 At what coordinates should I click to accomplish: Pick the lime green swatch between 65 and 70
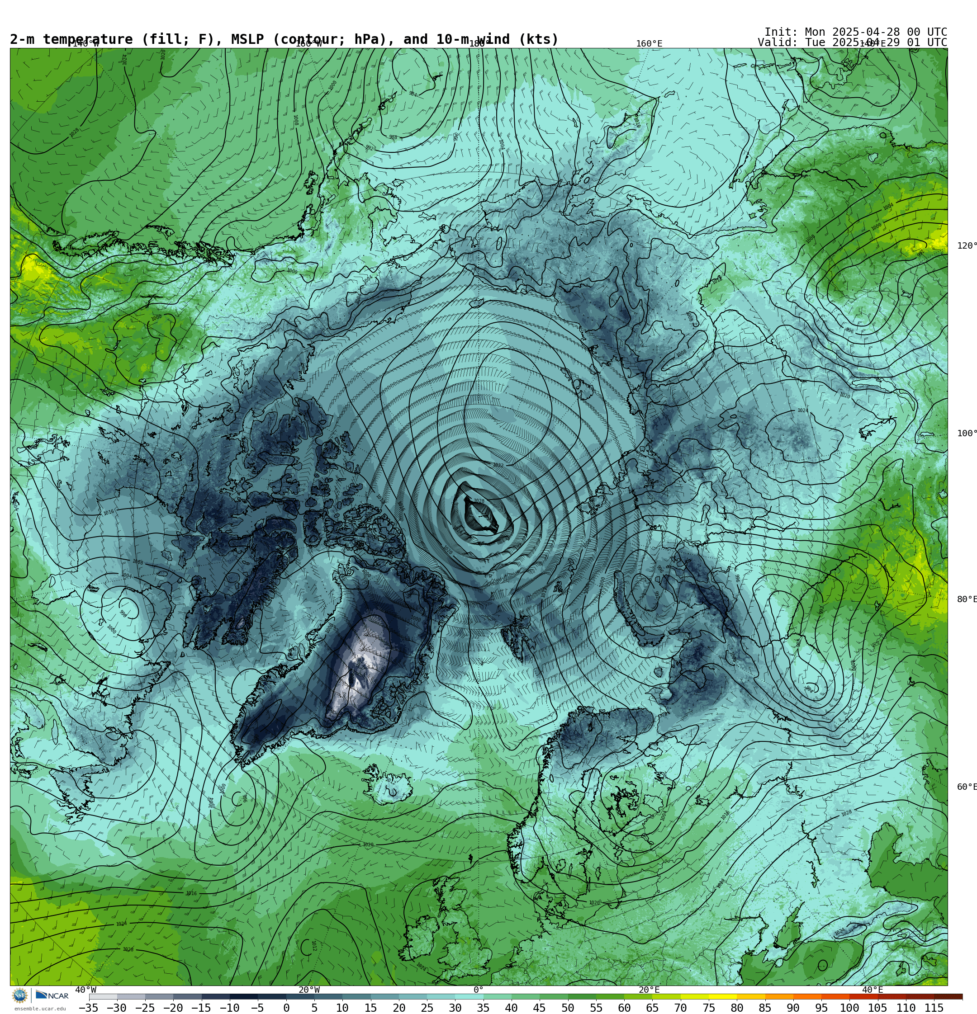[666, 997]
